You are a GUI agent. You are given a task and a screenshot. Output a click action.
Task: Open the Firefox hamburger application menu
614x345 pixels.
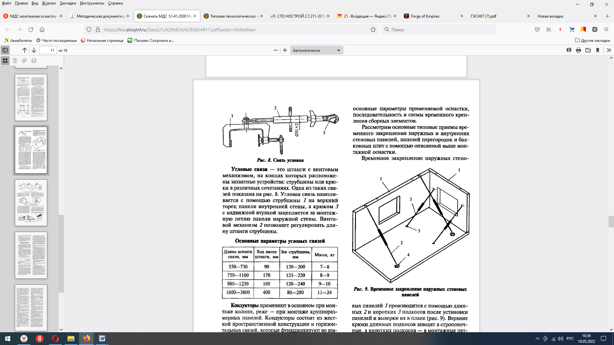pyautogui.click(x=606, y=29)
